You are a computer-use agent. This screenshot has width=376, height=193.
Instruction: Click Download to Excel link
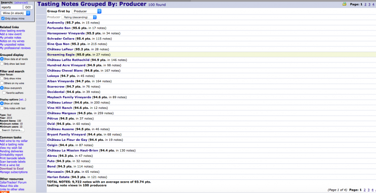12,169
